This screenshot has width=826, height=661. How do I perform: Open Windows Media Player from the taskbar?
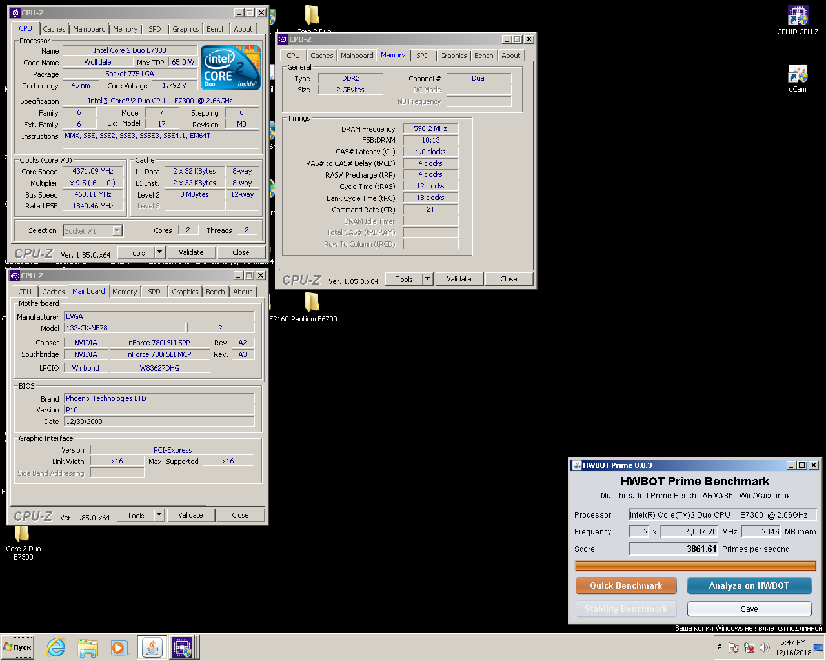pos(118,647)
